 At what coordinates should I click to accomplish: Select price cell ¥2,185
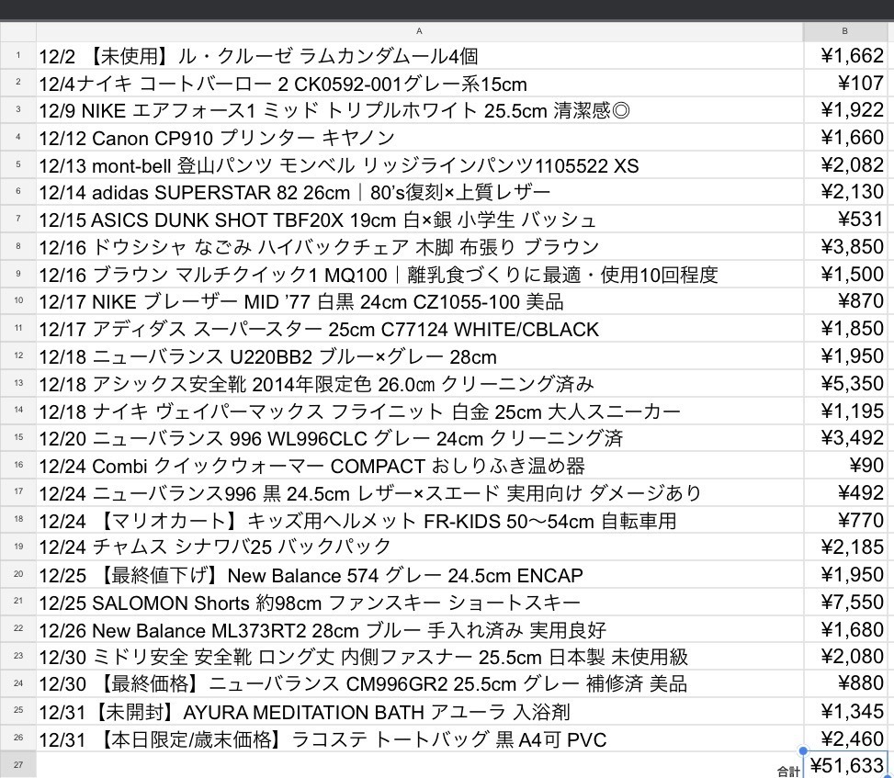(x=845, y=547)
